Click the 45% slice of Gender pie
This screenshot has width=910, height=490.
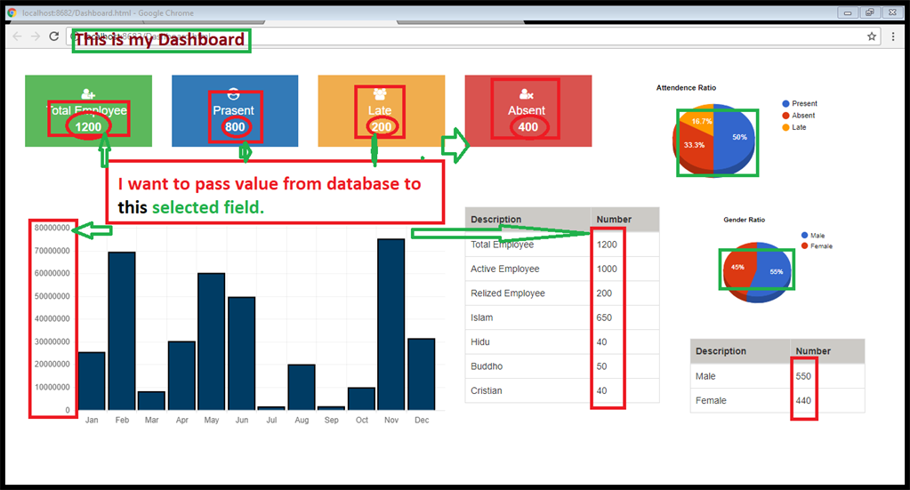[x=738, y=268]
